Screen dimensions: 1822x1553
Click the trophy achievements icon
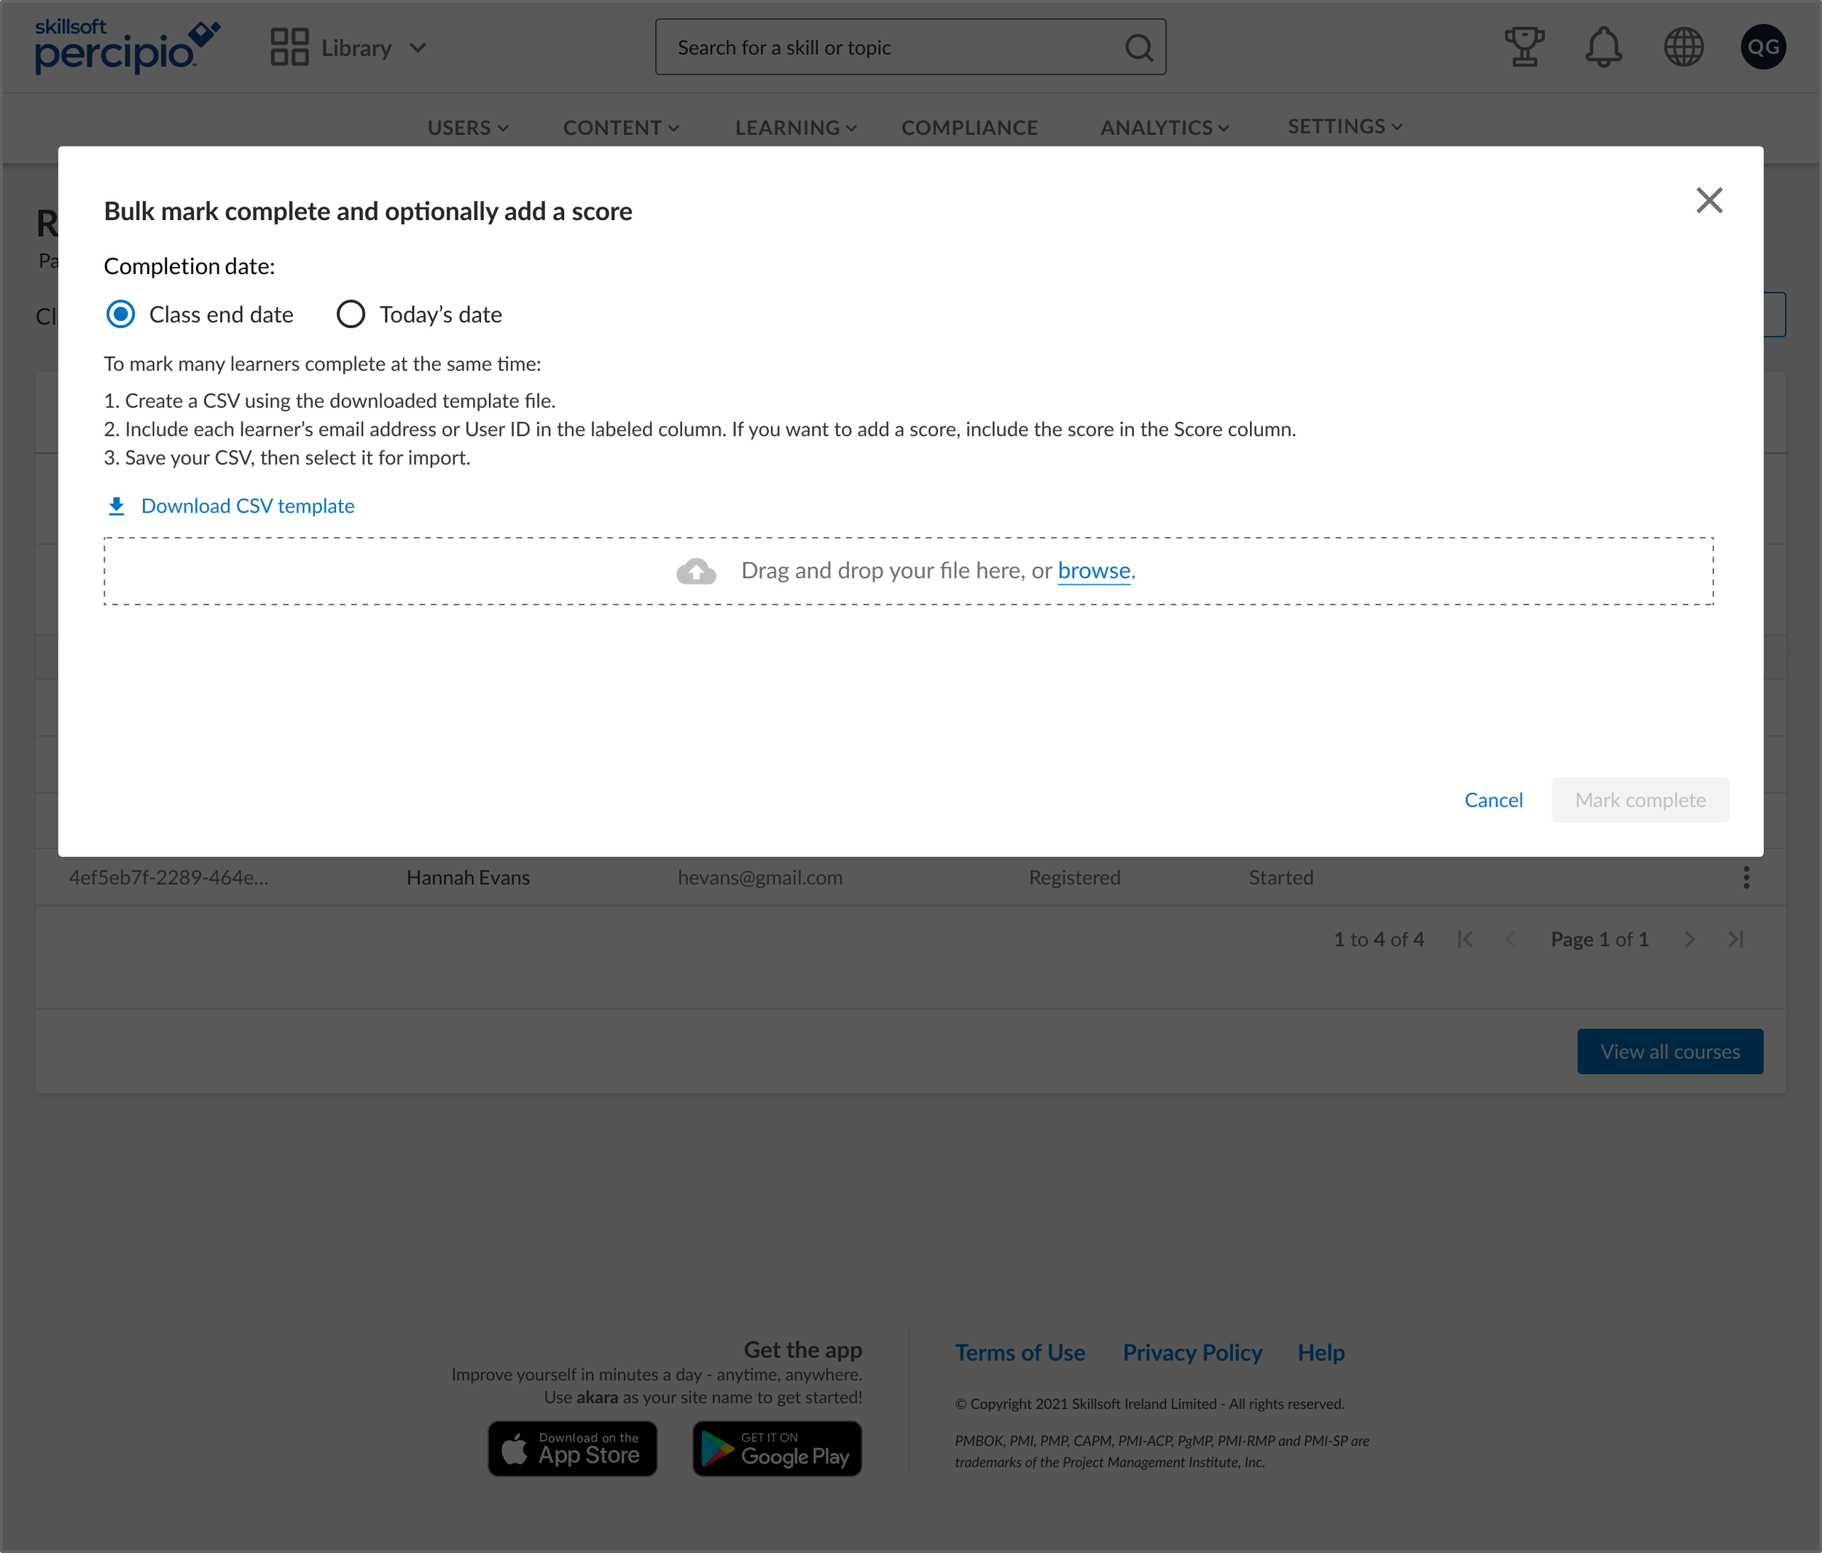pyautogui.click(x=1524, y=47)
